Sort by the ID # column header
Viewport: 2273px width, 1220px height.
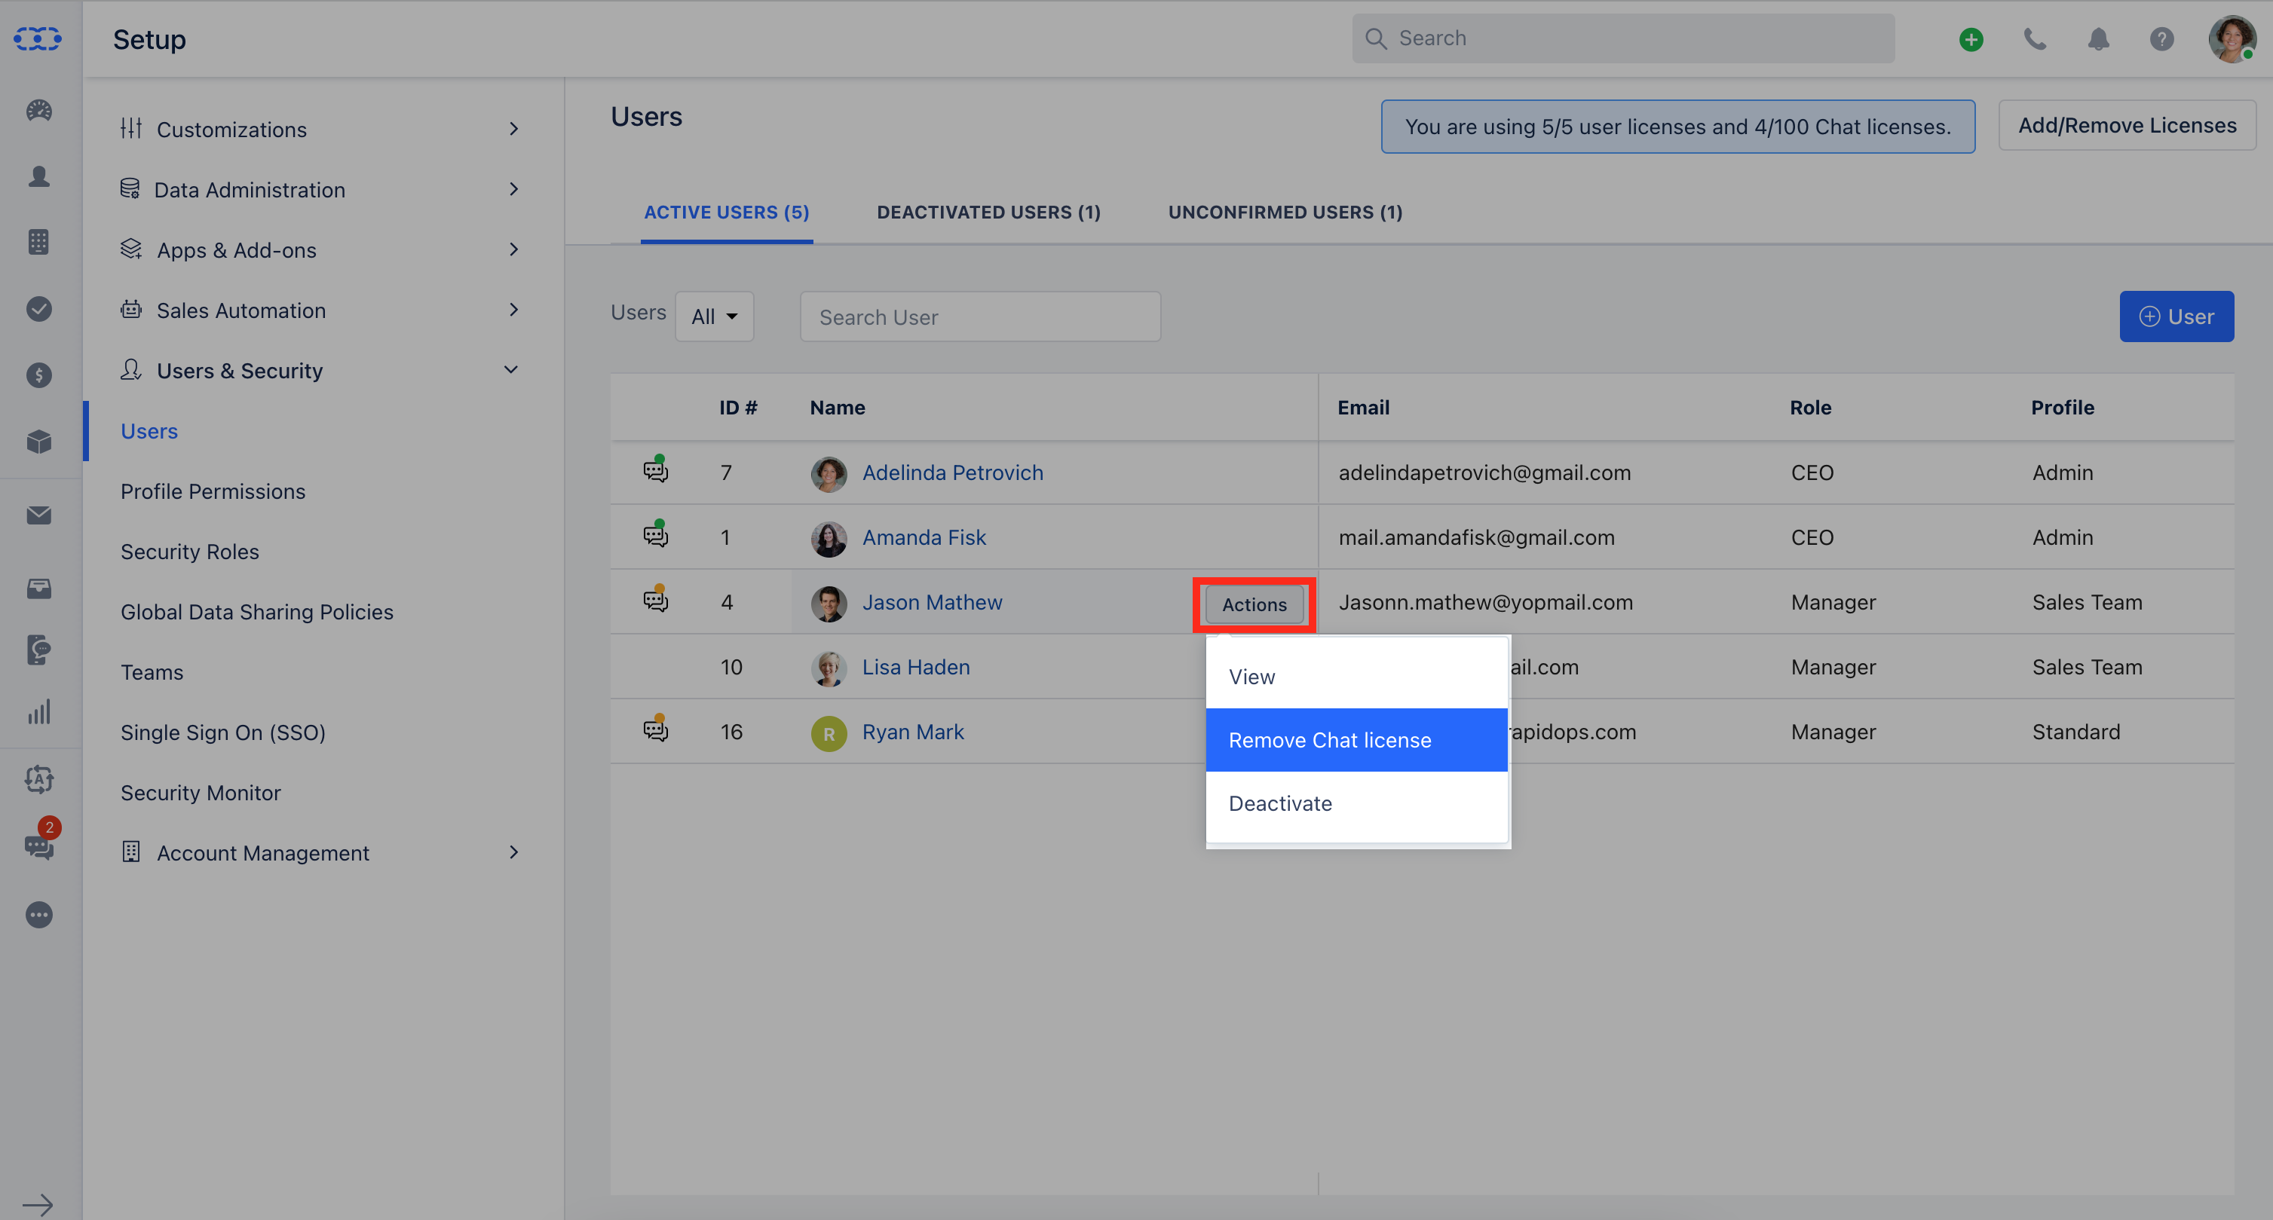737,408
